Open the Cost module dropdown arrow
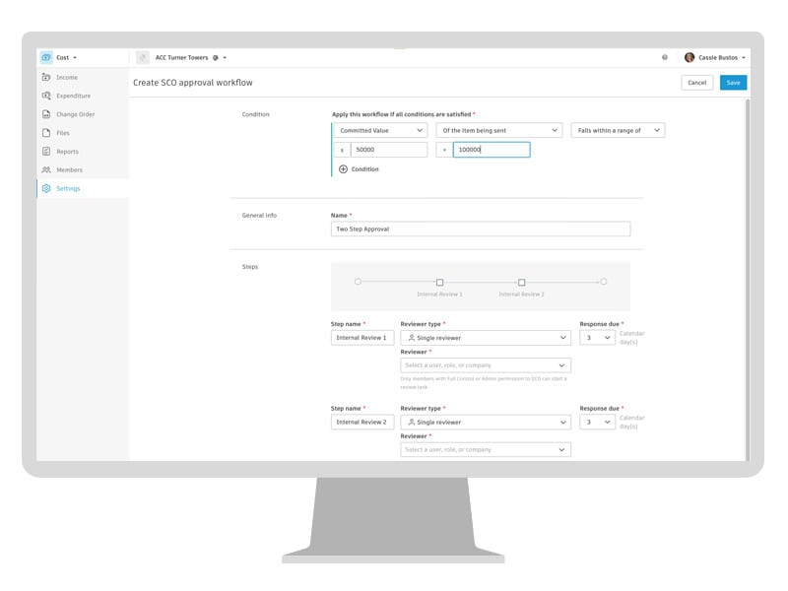The width and height of the screenshot is (788, 591). (x=75, y=58)
